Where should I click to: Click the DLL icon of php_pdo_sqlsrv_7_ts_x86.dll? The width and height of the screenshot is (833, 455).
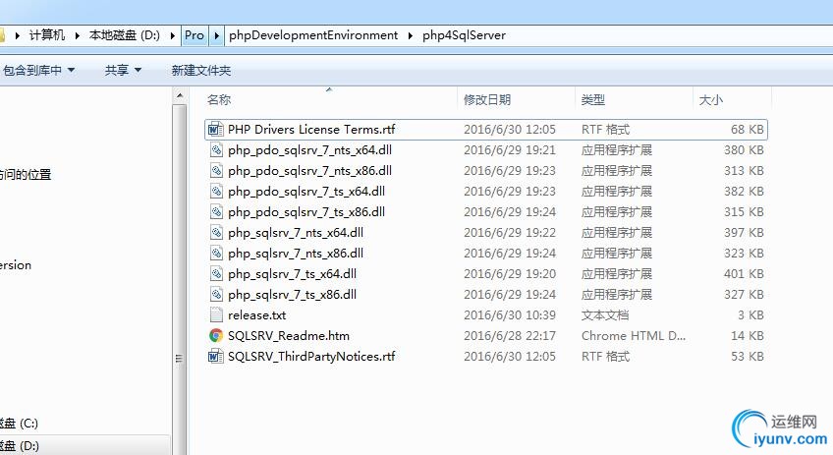(x=216, y=212)
